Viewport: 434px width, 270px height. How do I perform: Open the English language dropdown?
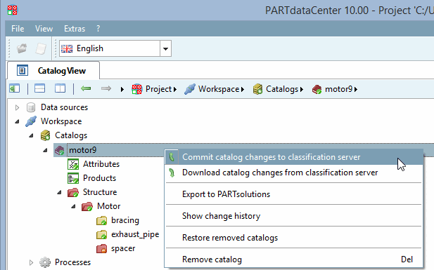click(x=165, y=48)
